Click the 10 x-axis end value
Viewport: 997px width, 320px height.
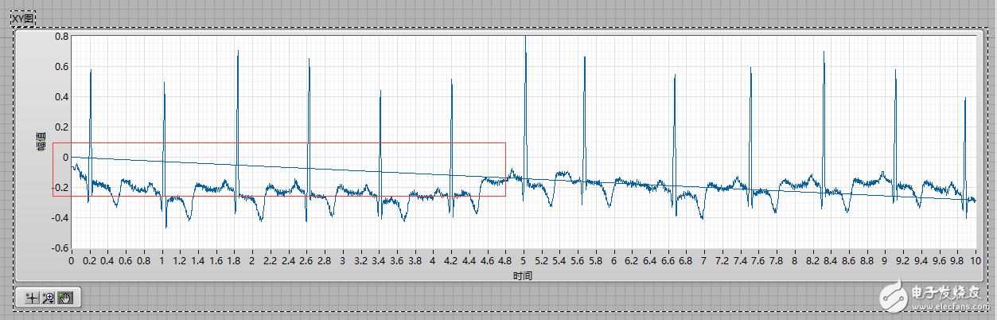click(x=976, y=260)
